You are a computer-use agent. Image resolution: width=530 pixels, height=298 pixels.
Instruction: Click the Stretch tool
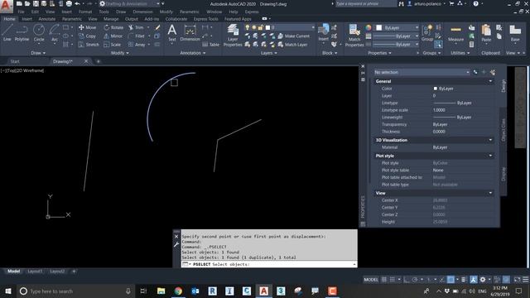coord(89,45)
